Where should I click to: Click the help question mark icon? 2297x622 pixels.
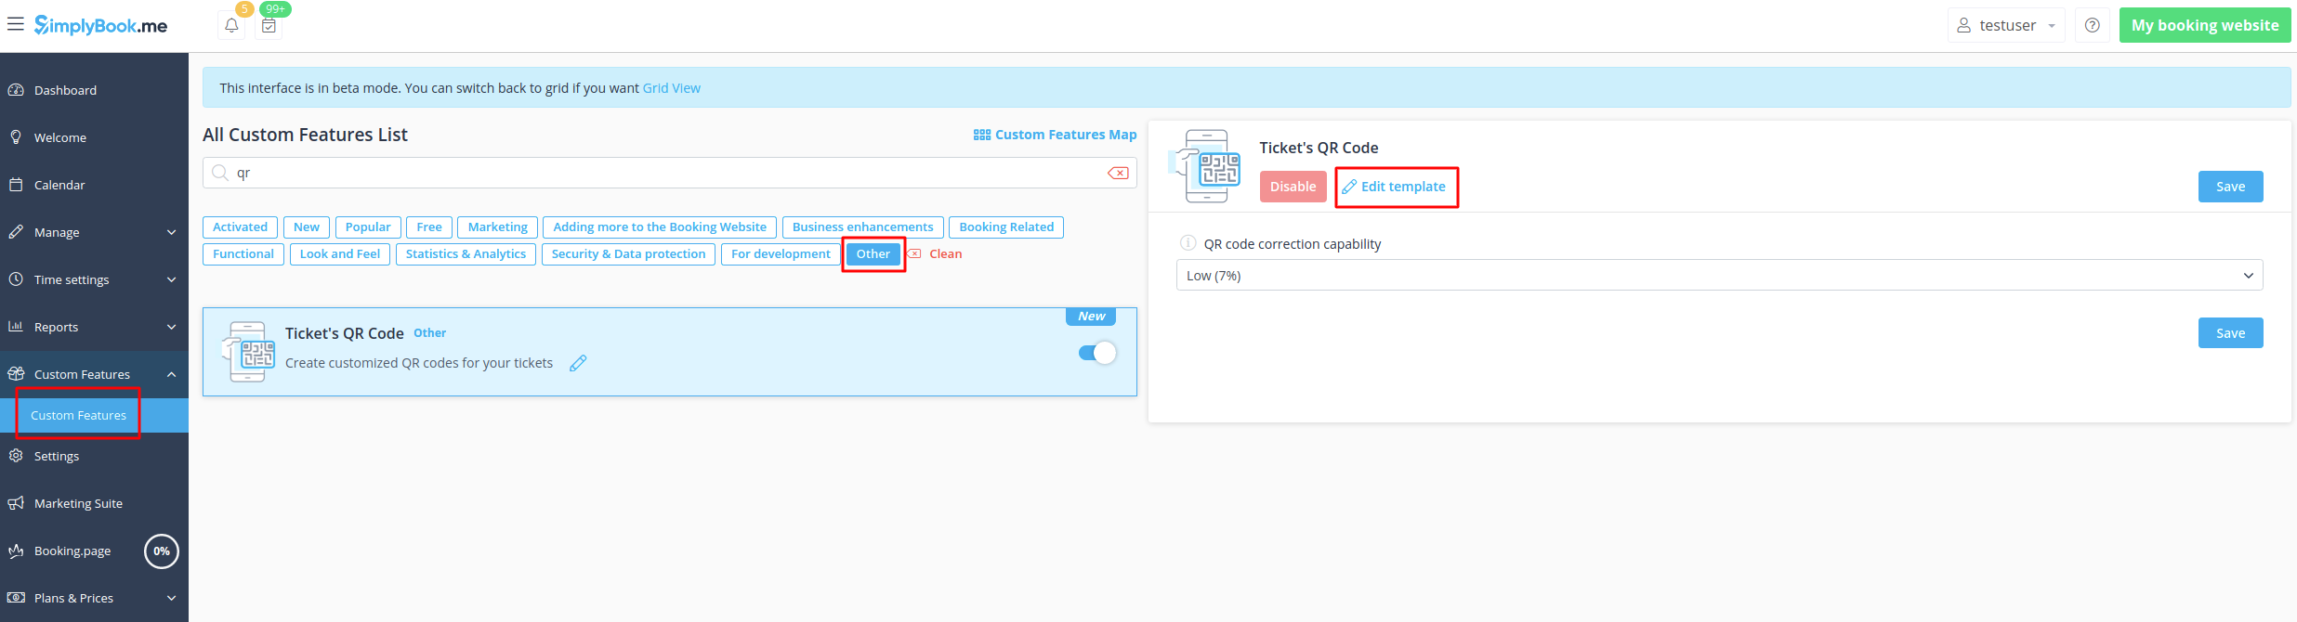click(2092, 26)
